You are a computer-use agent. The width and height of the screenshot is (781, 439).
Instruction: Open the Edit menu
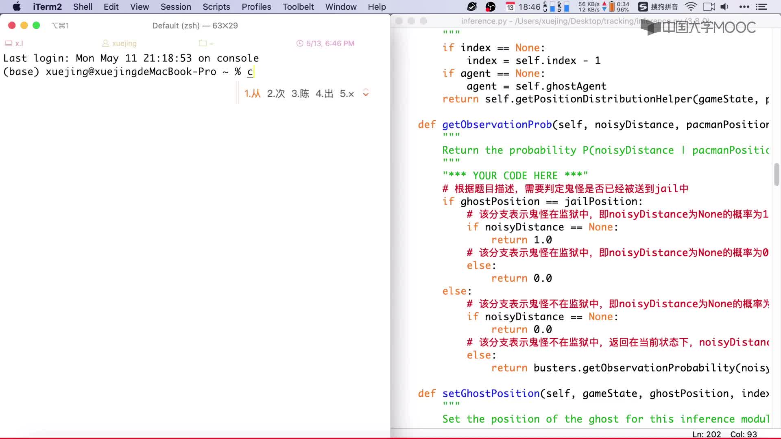click(111, 7)
